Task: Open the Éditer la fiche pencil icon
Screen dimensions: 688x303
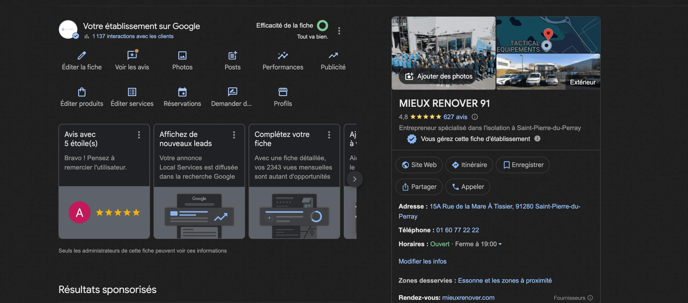Action: [x=82, y=56]
